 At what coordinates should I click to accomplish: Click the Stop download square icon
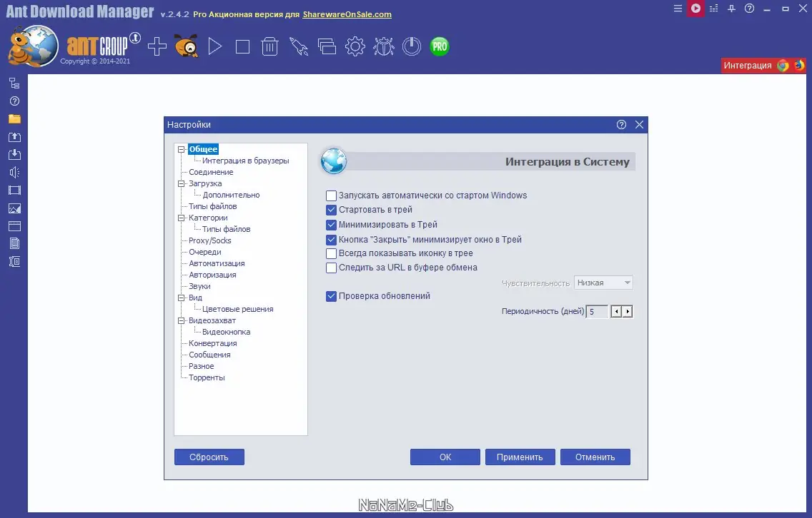tap(243, 46)
